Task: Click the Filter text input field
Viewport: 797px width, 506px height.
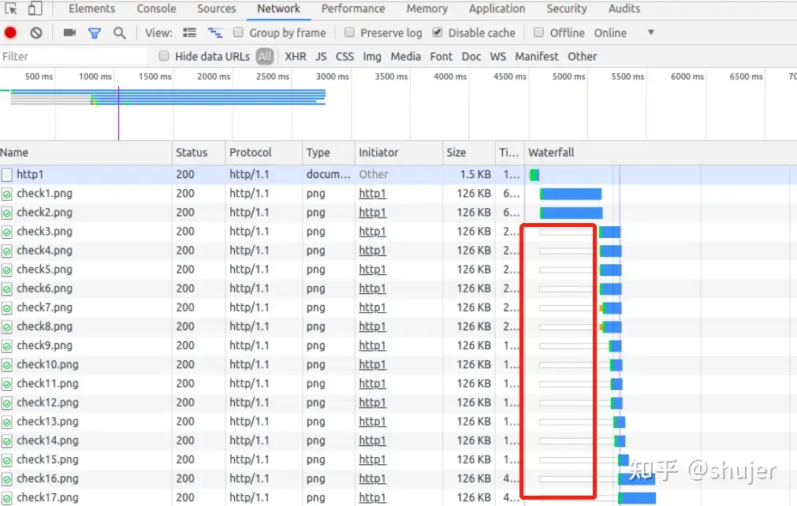Action: coord(73,57)
